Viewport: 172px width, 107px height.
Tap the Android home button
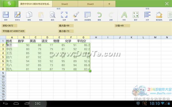(16, 103)
